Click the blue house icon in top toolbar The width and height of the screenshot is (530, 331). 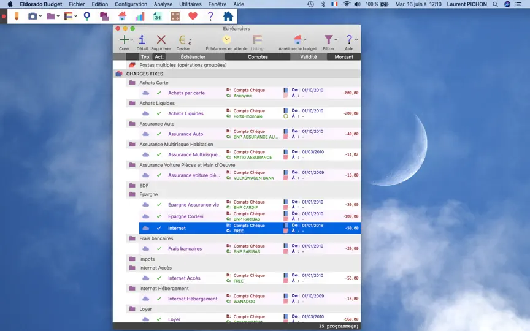click(228, 16)
